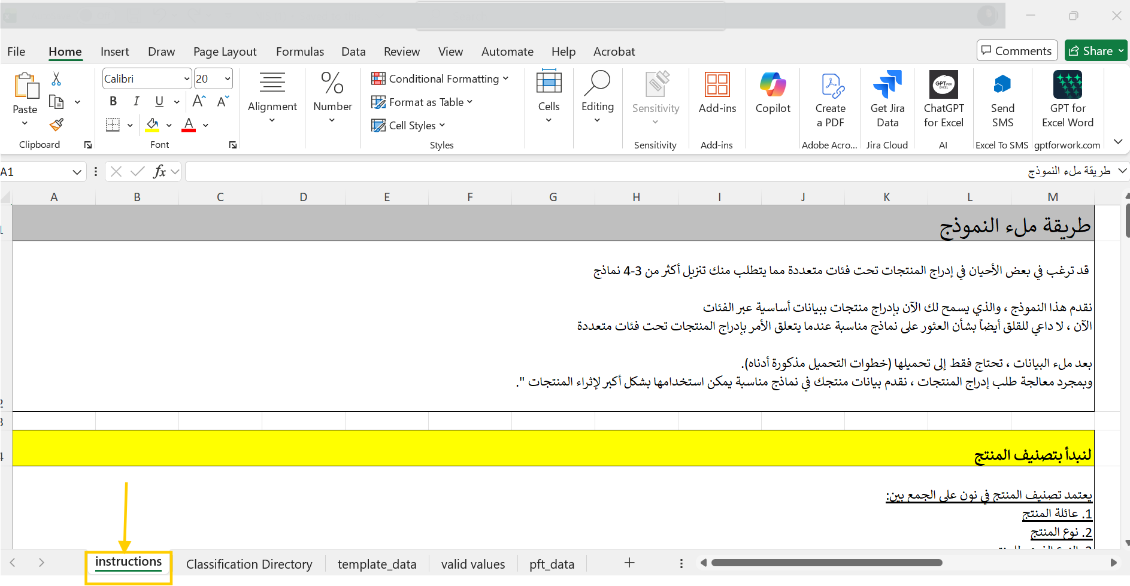
Task: Click the Increase Font Size icon
Action: coord(199,102)
